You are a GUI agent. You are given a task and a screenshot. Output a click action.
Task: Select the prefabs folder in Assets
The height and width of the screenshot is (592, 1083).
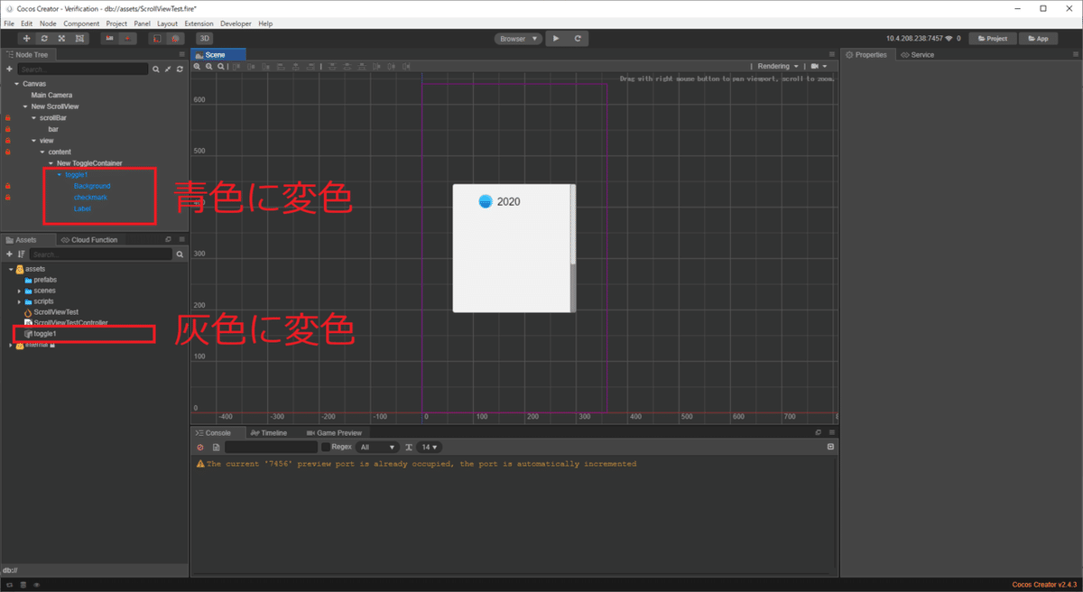click(45, 280)
